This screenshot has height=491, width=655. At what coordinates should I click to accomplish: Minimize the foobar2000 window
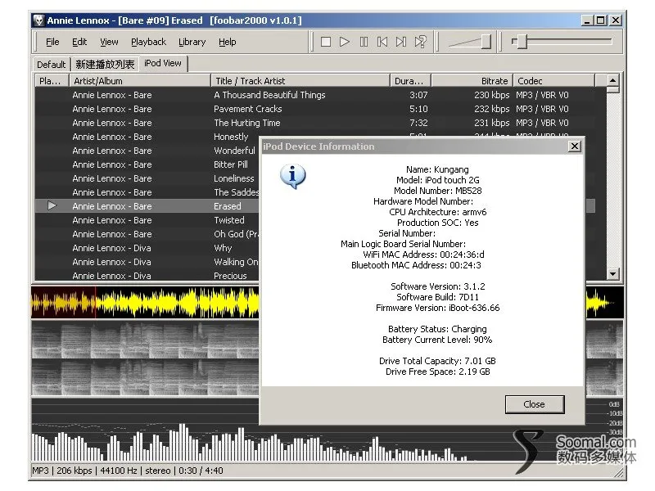587,20
